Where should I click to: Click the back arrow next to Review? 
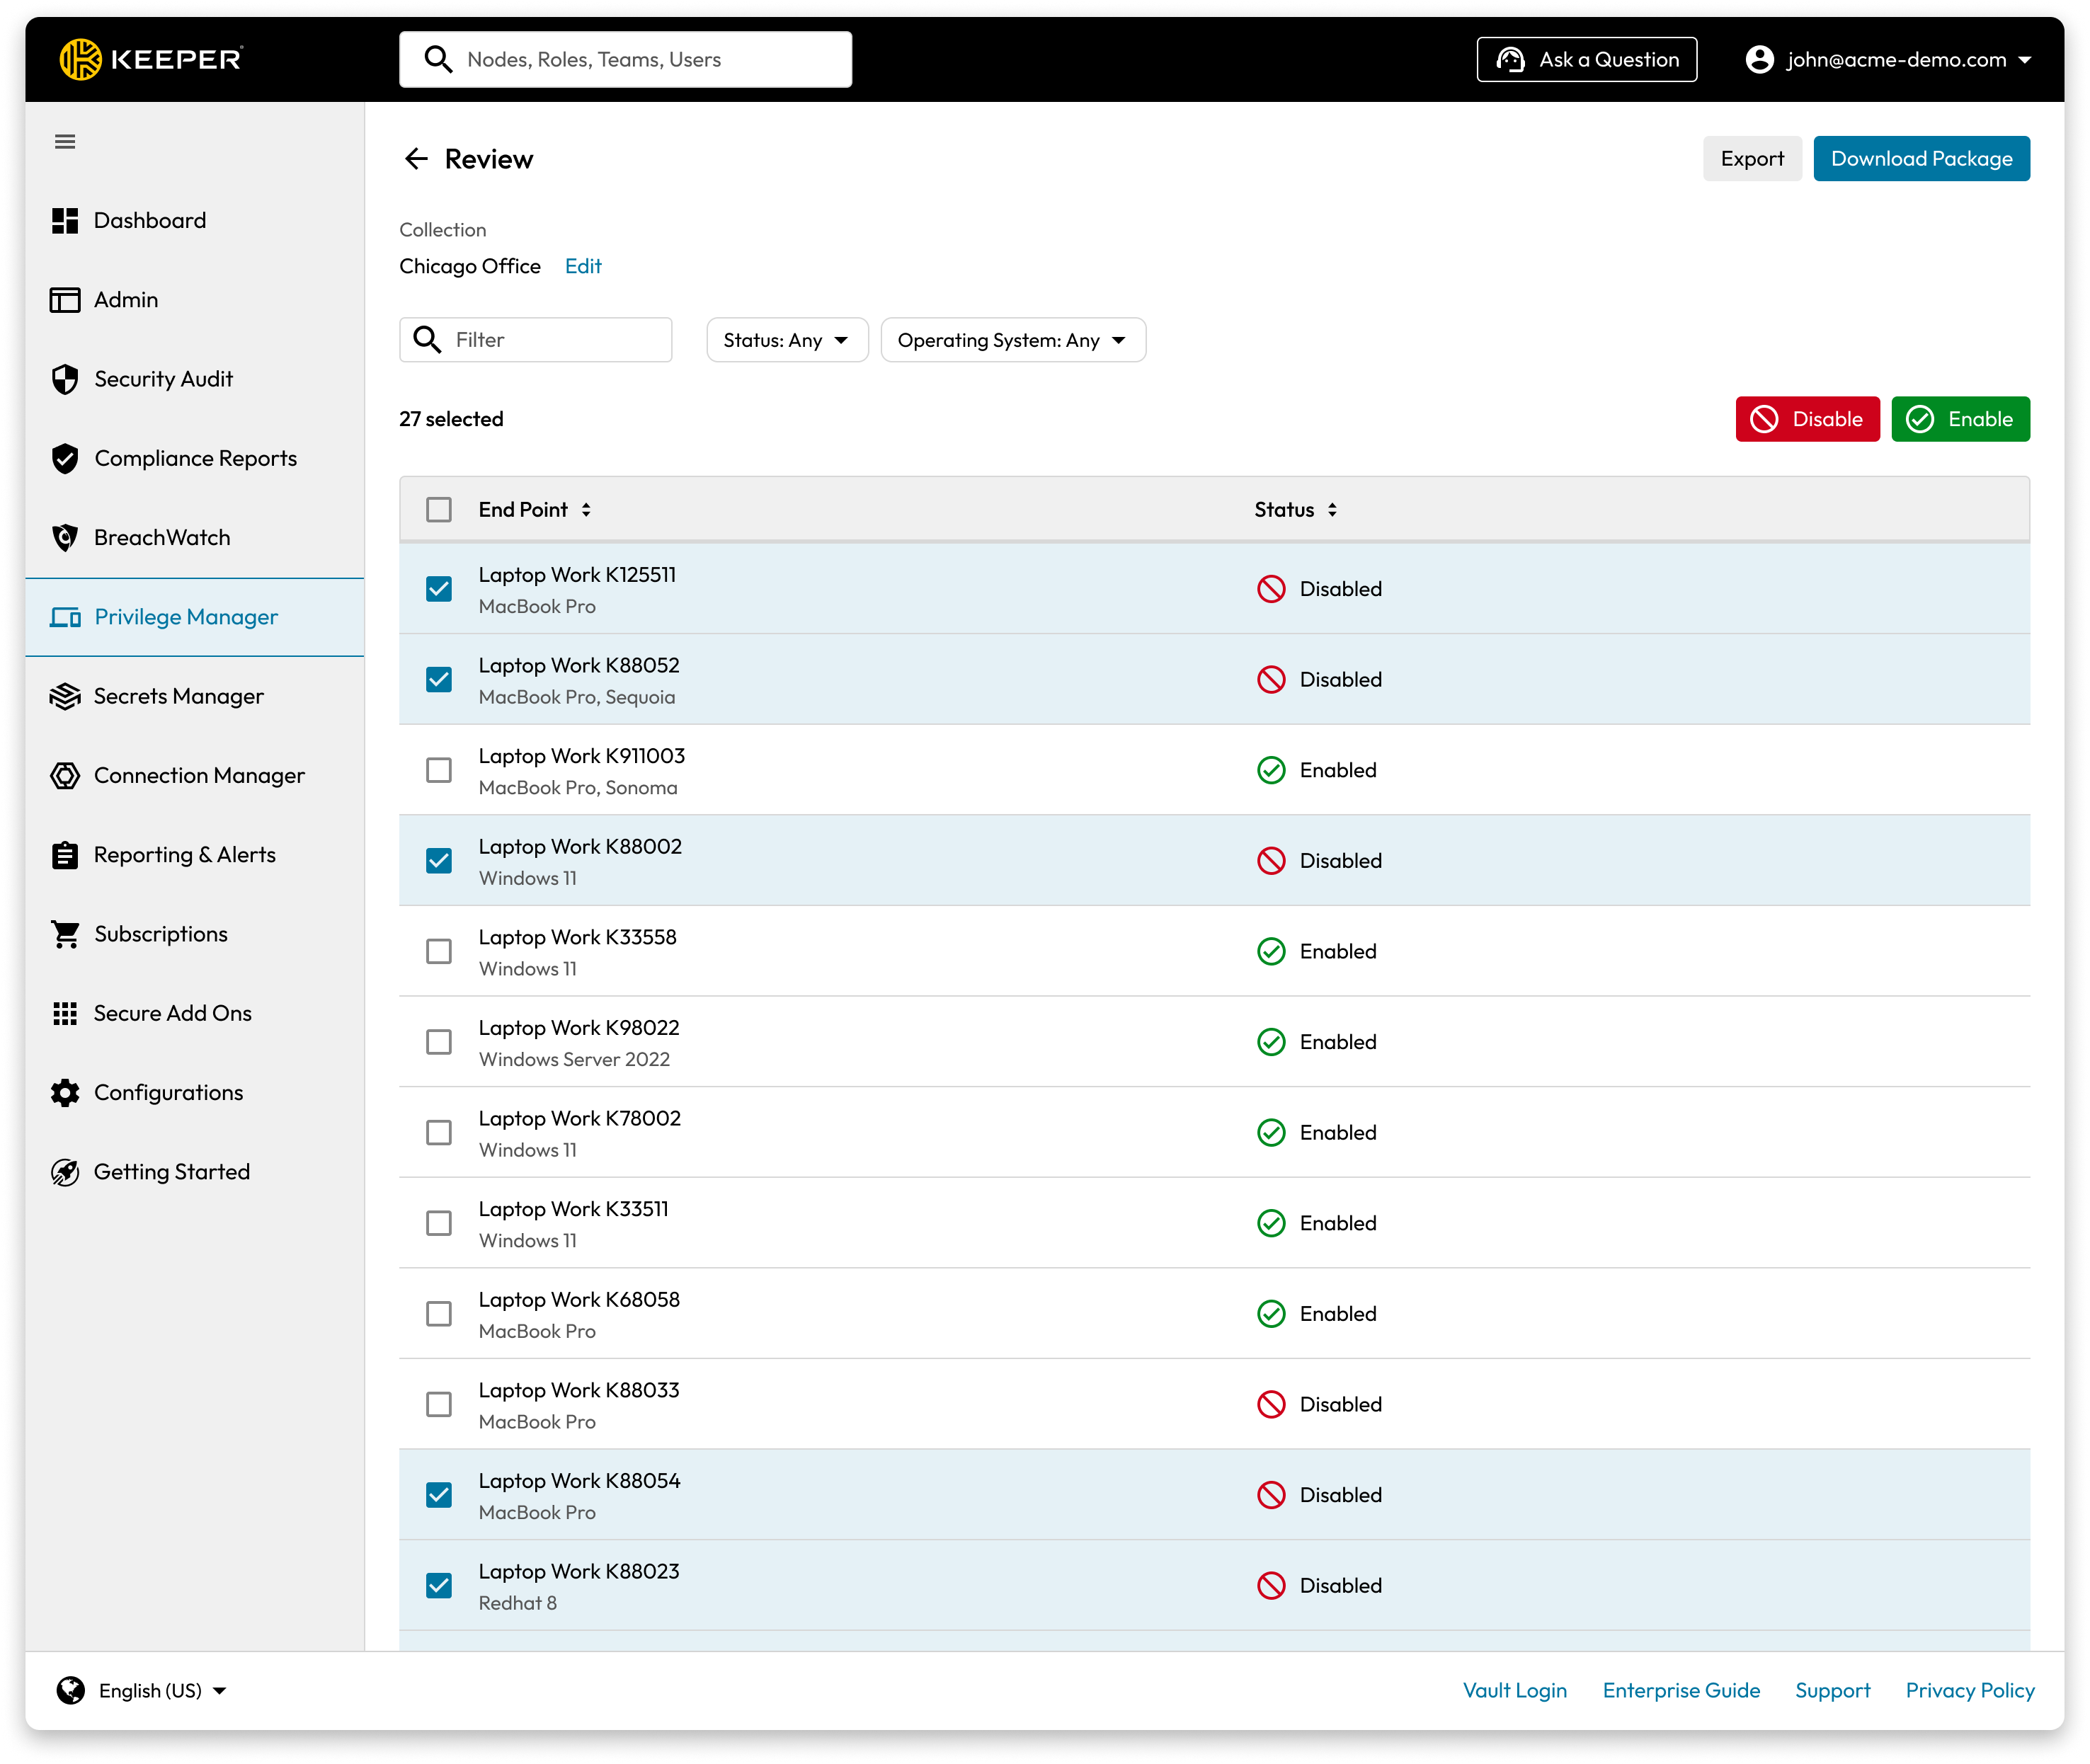point(416,159)
